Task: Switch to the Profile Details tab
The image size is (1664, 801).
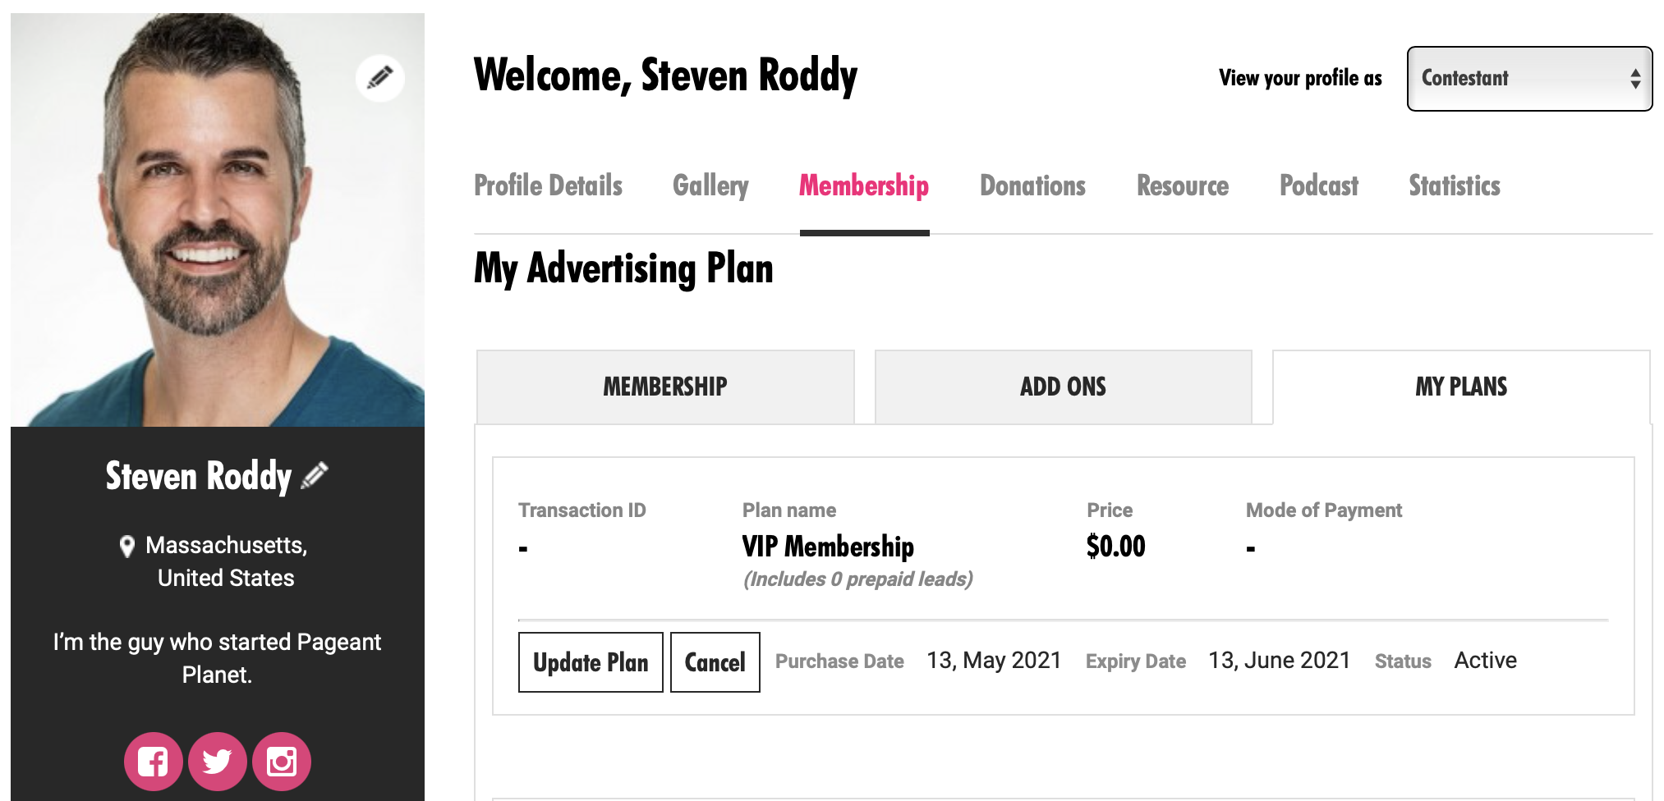Action: pyautogui.click(x=548, y=186)
